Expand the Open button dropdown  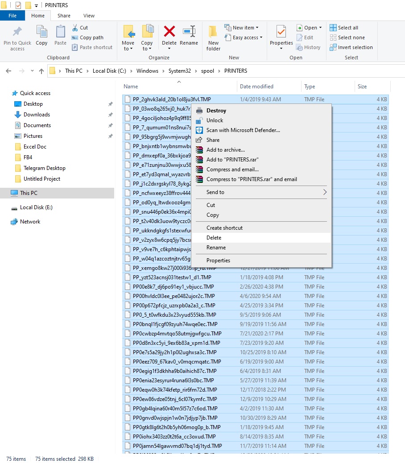click(x=320, y=27)
